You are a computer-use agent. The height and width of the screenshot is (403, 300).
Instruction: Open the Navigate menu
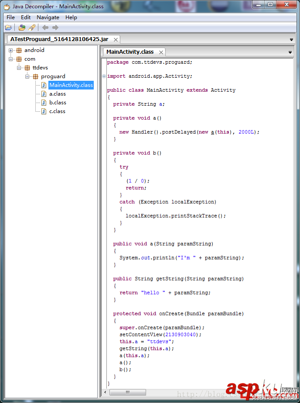coord(48,17)
